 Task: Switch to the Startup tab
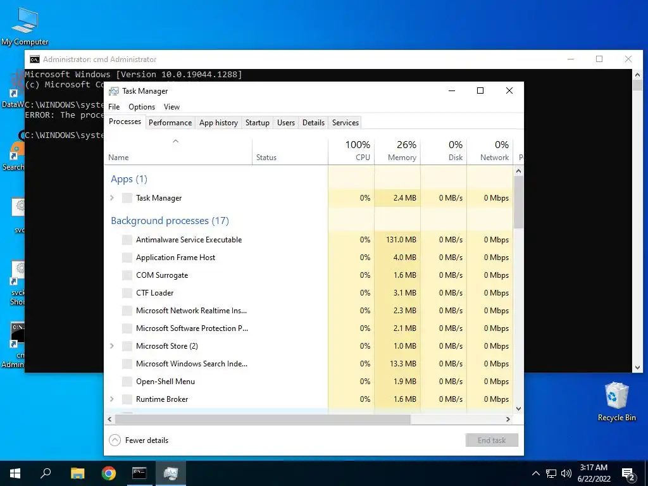coord(258,123)
